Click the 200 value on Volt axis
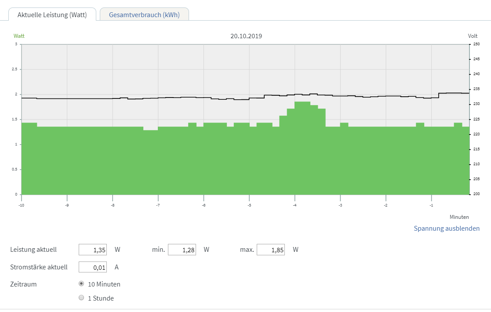Screen dimensions: 491x312 [x=476, y=194]
